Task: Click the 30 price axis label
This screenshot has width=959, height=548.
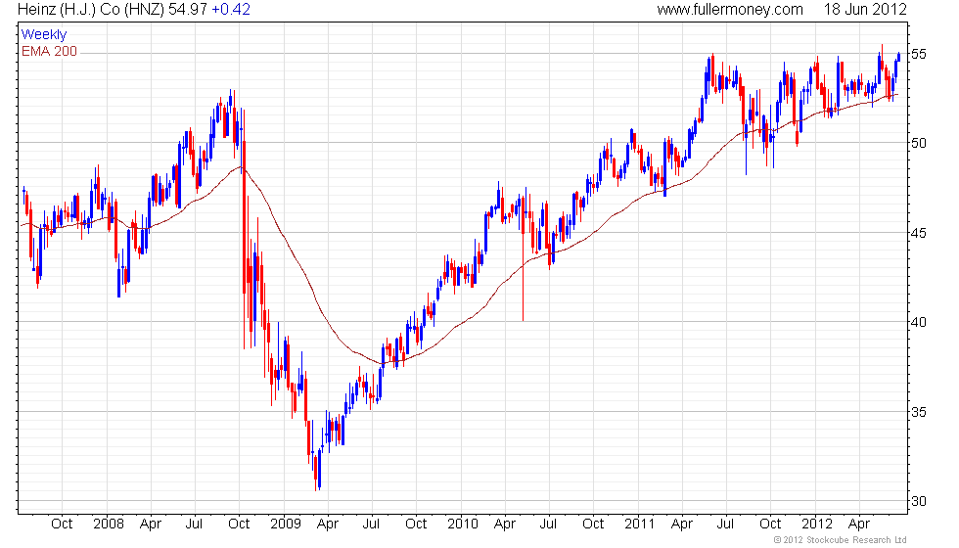Action: tap(919, 501)
